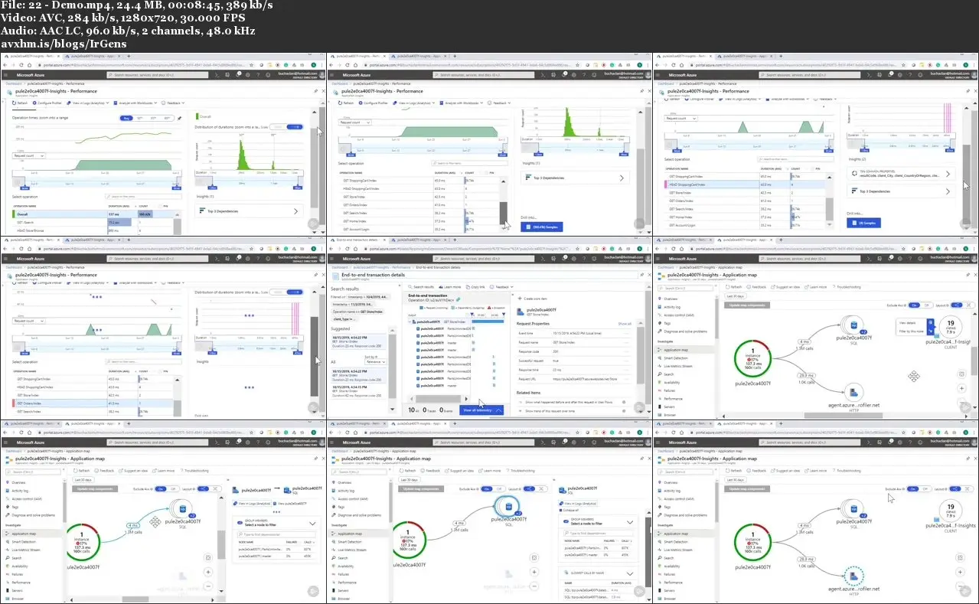Click the SQL node in the View details popup frame
This screenshot has width=979, height=604.
(x=853, y=324)
